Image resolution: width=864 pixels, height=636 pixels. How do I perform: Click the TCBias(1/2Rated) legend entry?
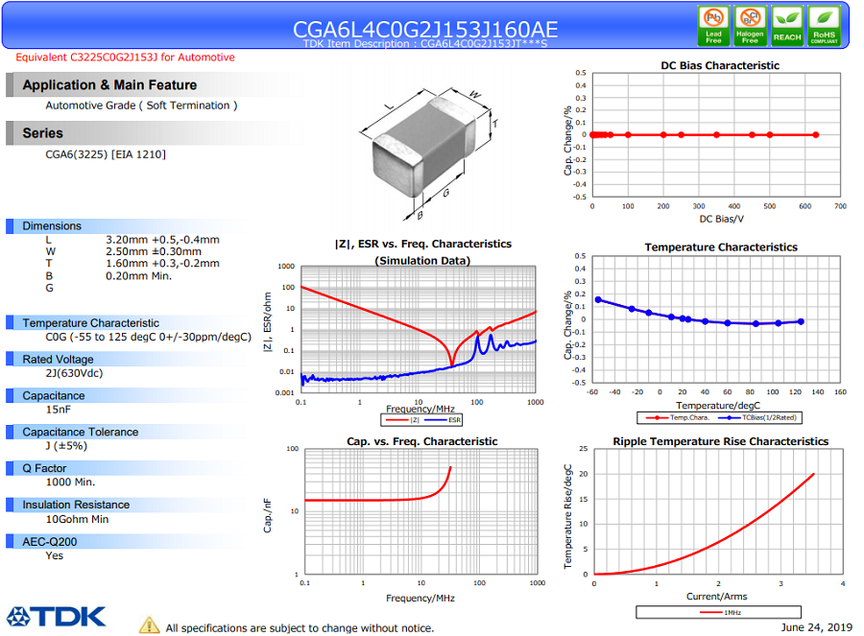757,417
